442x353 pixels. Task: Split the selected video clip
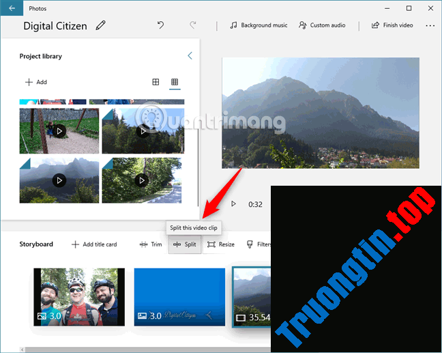point(185,244)
